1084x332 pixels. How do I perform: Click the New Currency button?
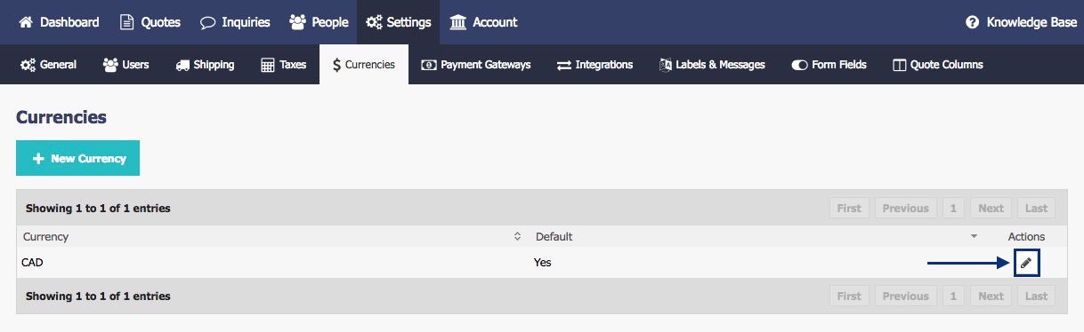point(77,158)
